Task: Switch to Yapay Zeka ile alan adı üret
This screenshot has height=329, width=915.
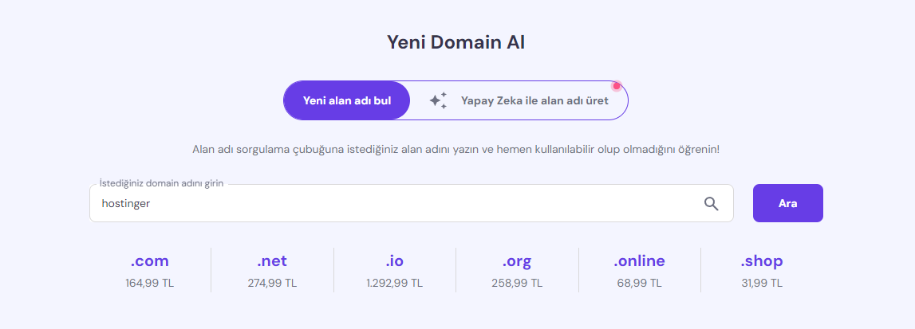Action: pos(519,100)
